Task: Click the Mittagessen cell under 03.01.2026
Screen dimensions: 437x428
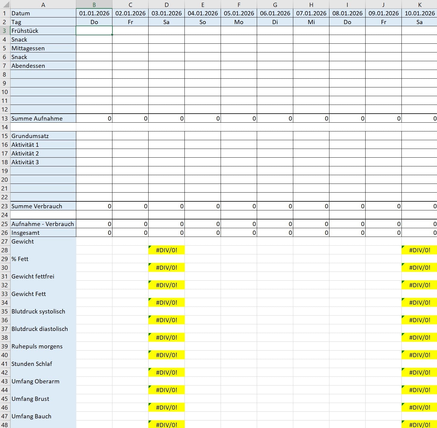Action: click(166, 48)
